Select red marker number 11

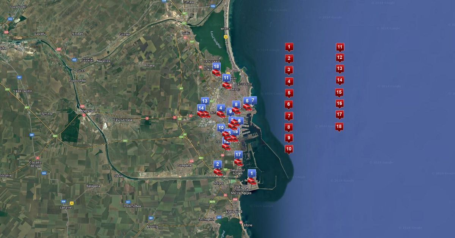pyautogui.click(x=340, y=47)
